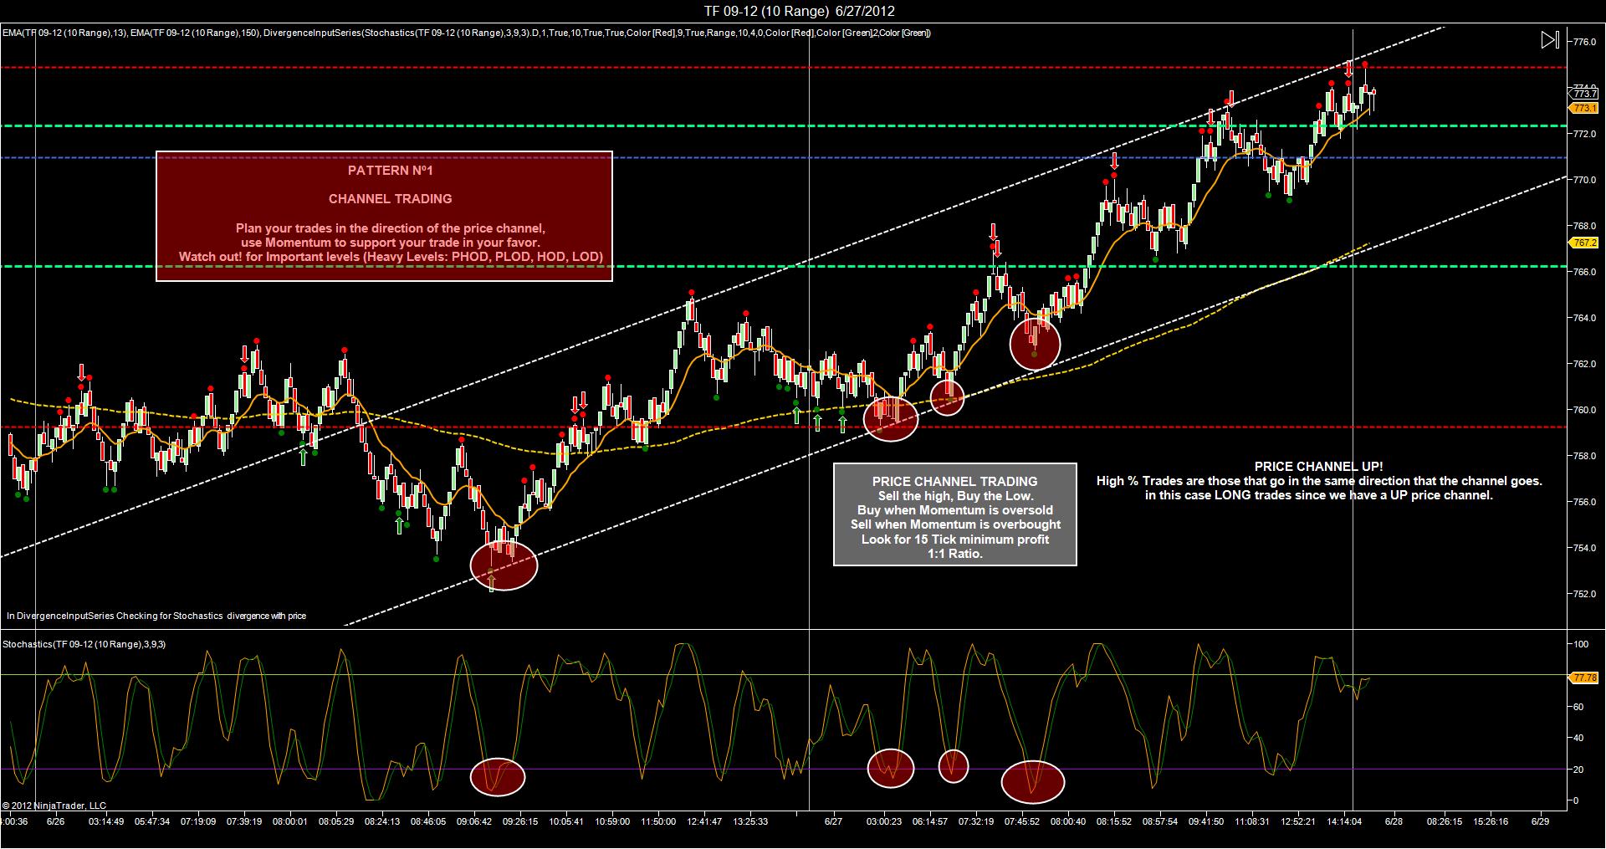Select the yellow 767.2 EMA price marker
The width and height of the screenshot is (1606, 849).
pyautogui.click(x=1584, y=243)
